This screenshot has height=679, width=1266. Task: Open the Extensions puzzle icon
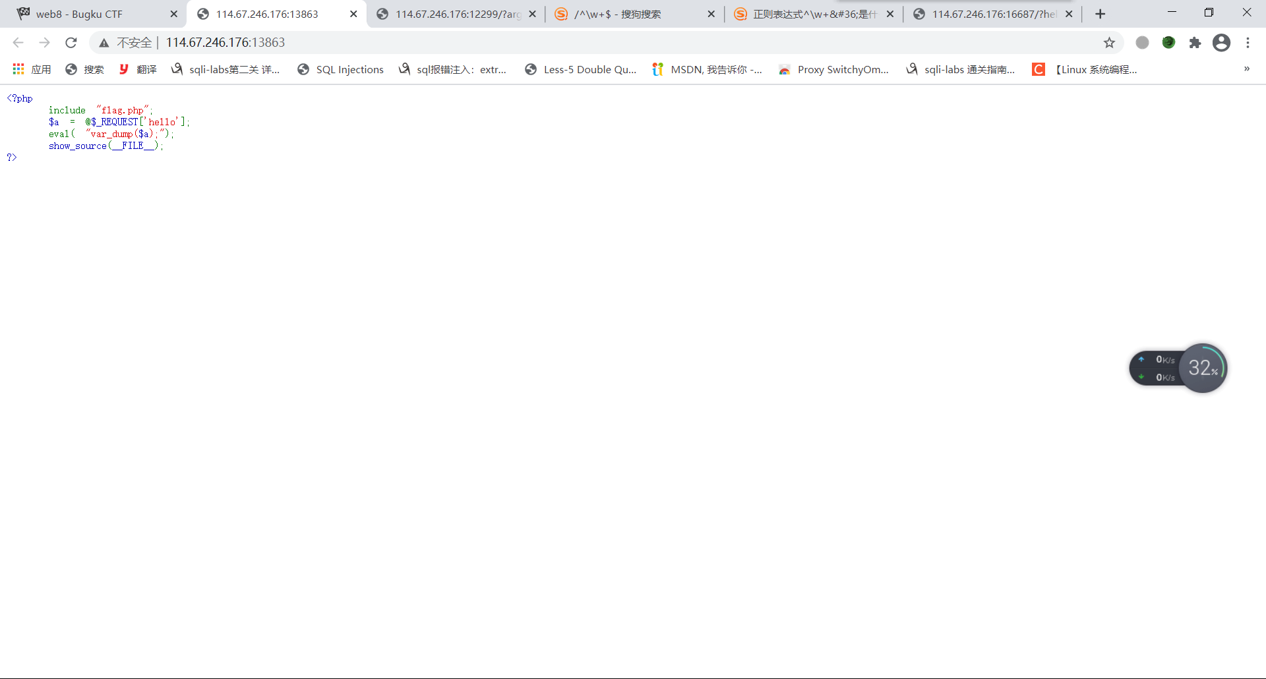[1195, 43]
